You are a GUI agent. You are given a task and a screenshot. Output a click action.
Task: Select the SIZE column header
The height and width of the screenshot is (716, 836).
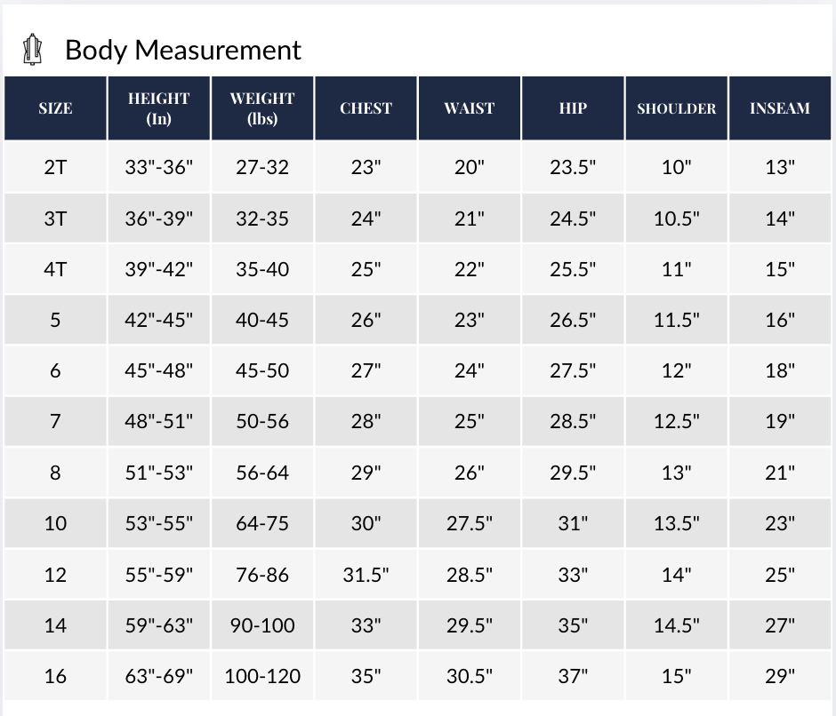pyautogui.click(x=55, y=108)
